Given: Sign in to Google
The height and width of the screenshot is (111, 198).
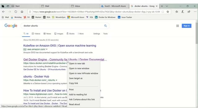Looking at the screenshot, I should (x=187, y=26).
